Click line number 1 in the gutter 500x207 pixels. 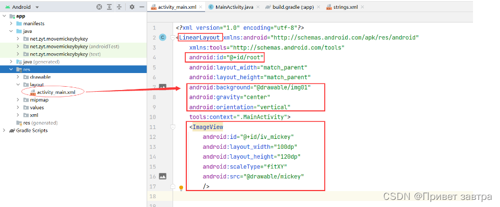point(154,27)
